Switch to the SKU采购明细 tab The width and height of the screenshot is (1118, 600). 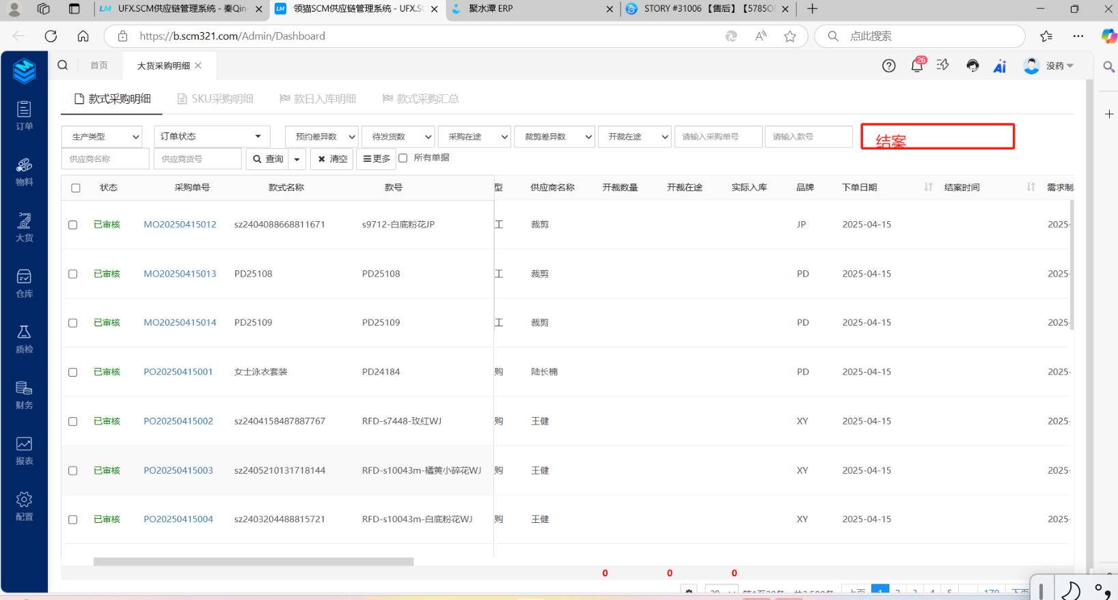tap(215, 99)
